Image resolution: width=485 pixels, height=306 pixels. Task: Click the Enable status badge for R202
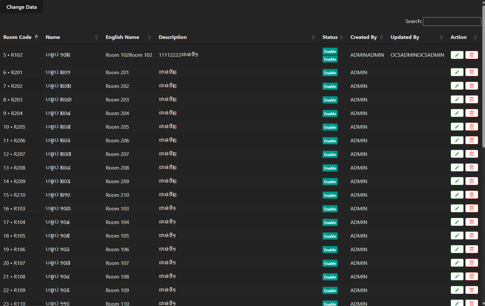(330, 87)
